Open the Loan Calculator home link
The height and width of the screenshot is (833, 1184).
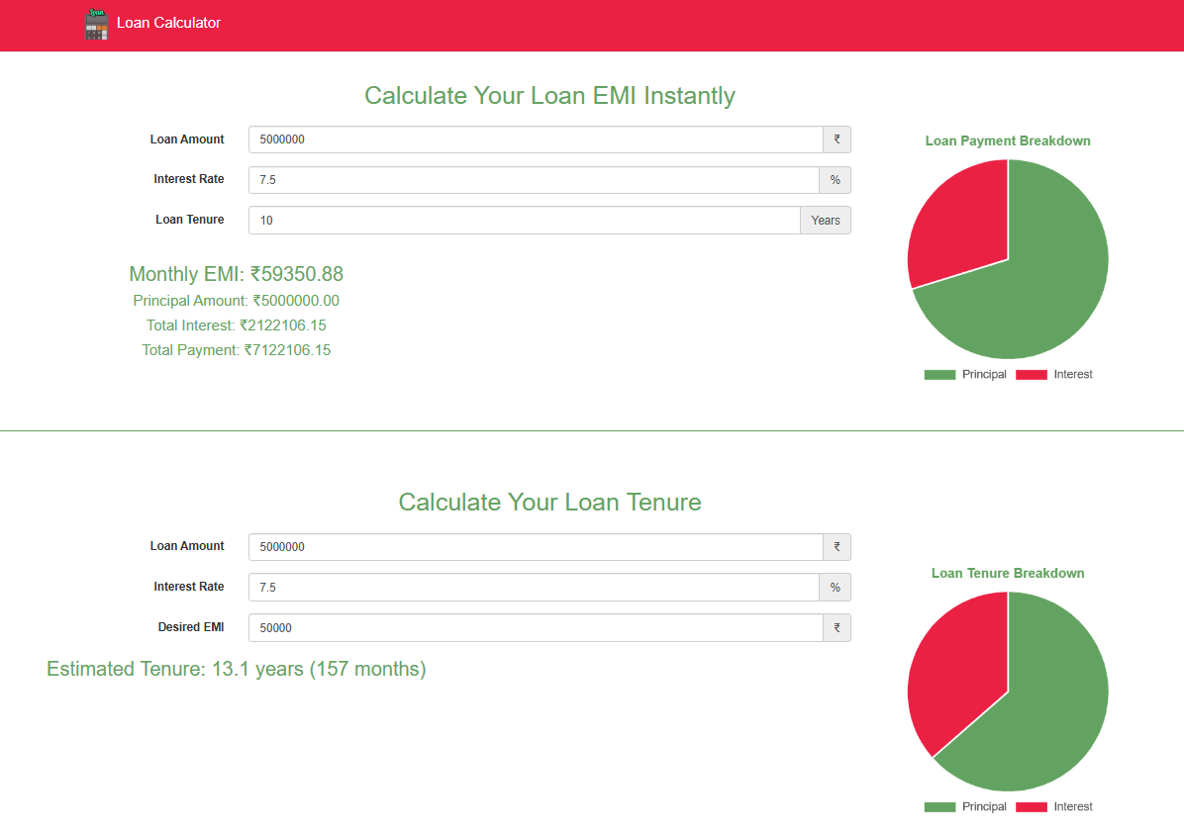(x=168, y=23)
